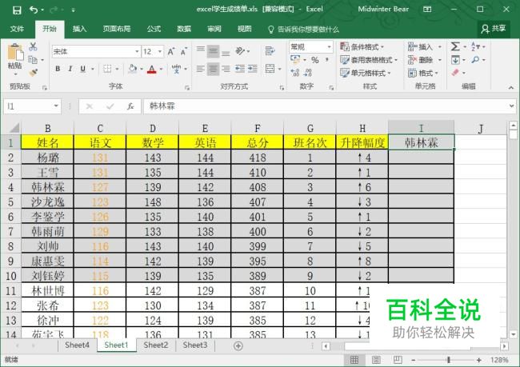
Task: Align text to the left
Action: (x=200, y=69)
